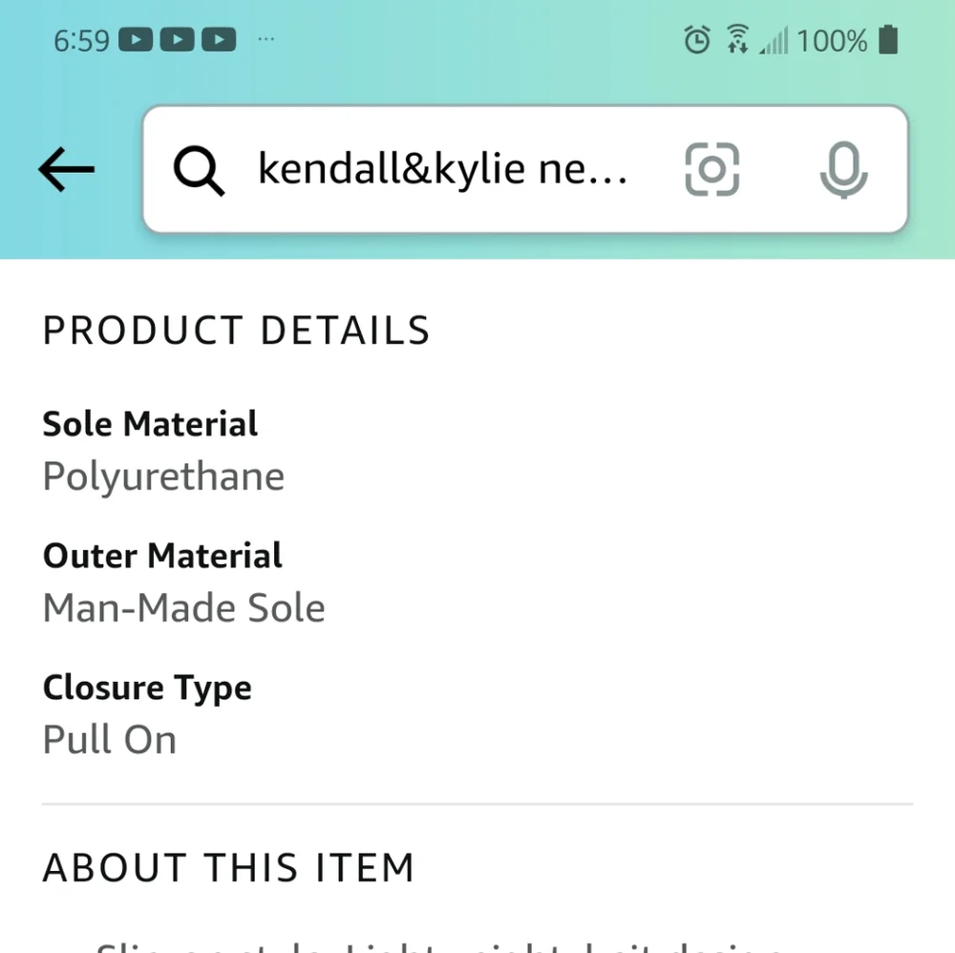Tap the Outer Material label

click(x=161, y=555)
